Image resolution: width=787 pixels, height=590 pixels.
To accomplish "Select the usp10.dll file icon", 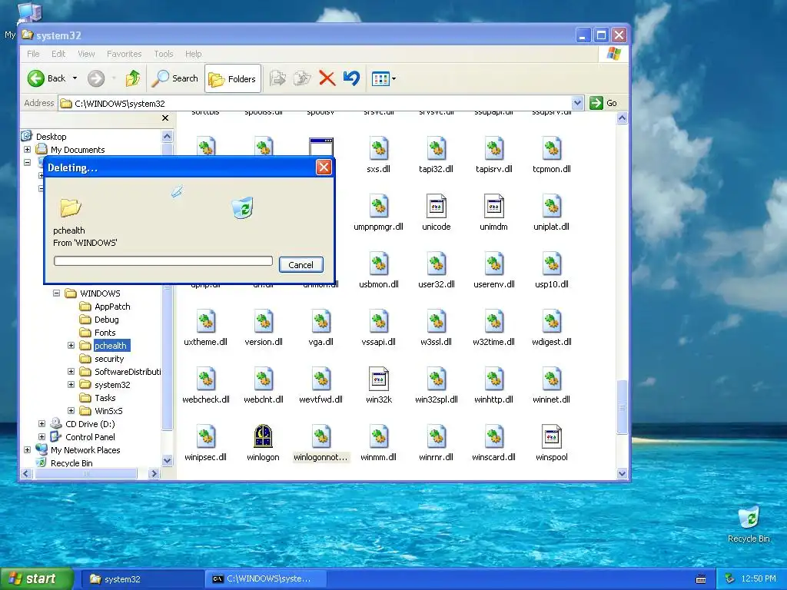I will point(552,264).
